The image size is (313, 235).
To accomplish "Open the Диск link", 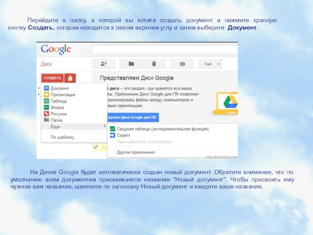I will pyautogui.click(x=46, y=64).
